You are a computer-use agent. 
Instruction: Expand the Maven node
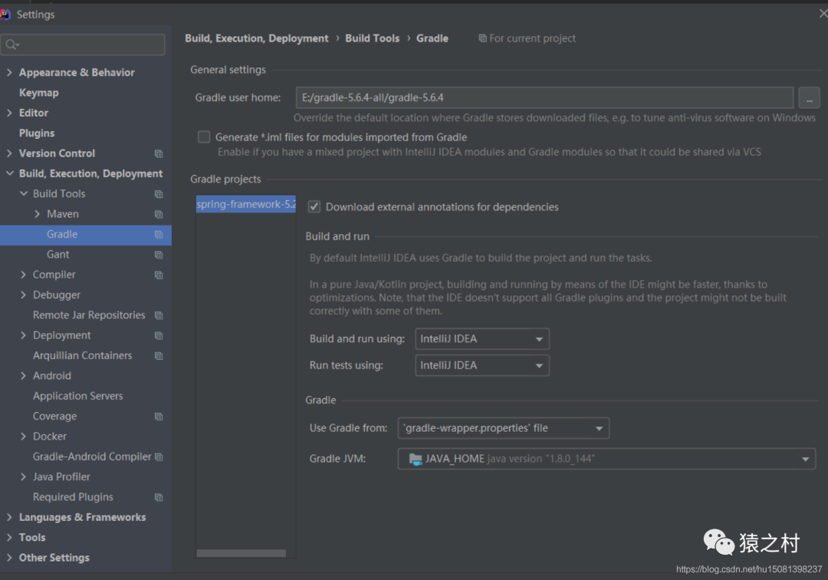pyautogui.click(x=37, y=214)
